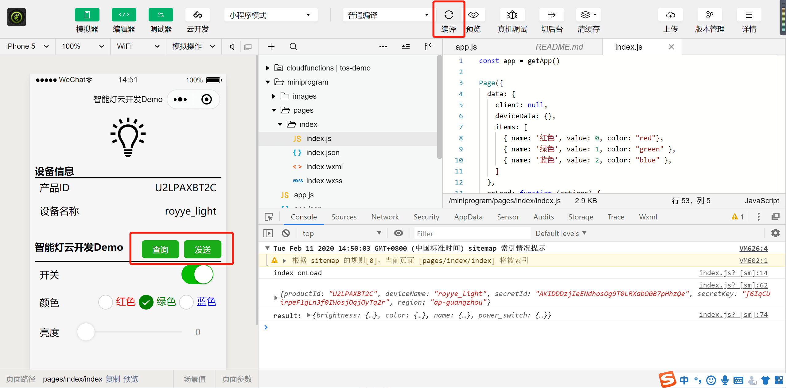786x388 pixels.
Task: Open the 小程序模式 mode dropdown
Action: pos(270,15)
